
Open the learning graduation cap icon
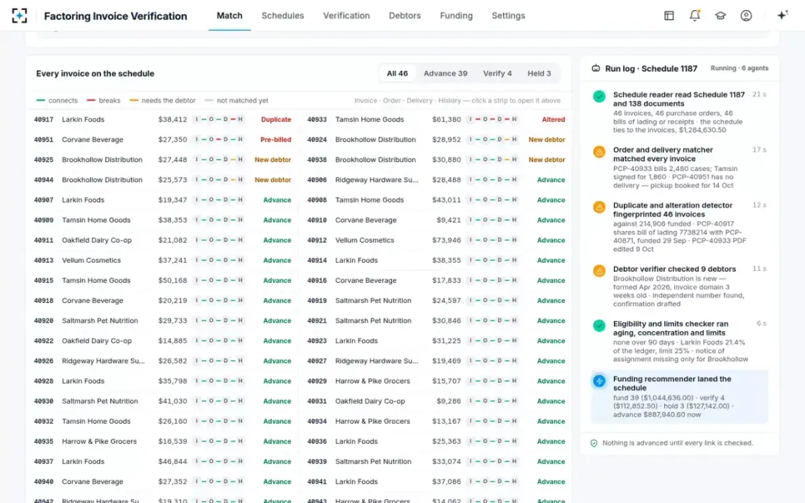pos(720,15)
